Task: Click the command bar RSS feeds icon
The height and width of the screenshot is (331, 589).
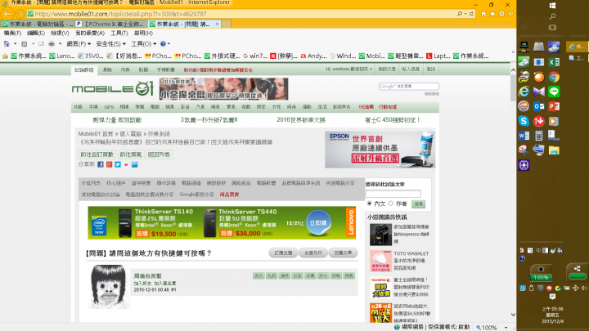Action: (x=25, y=44)
